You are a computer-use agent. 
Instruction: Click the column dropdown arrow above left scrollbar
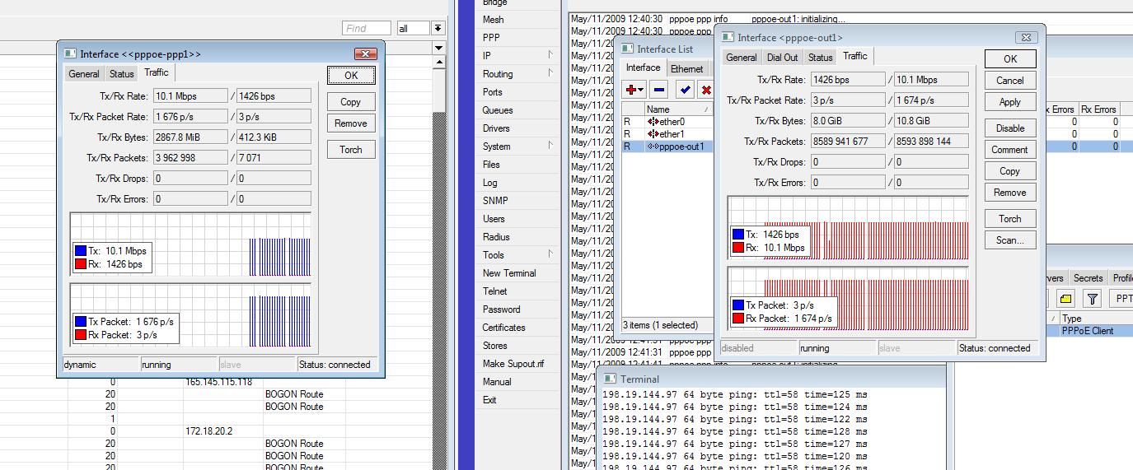(439, 49)
